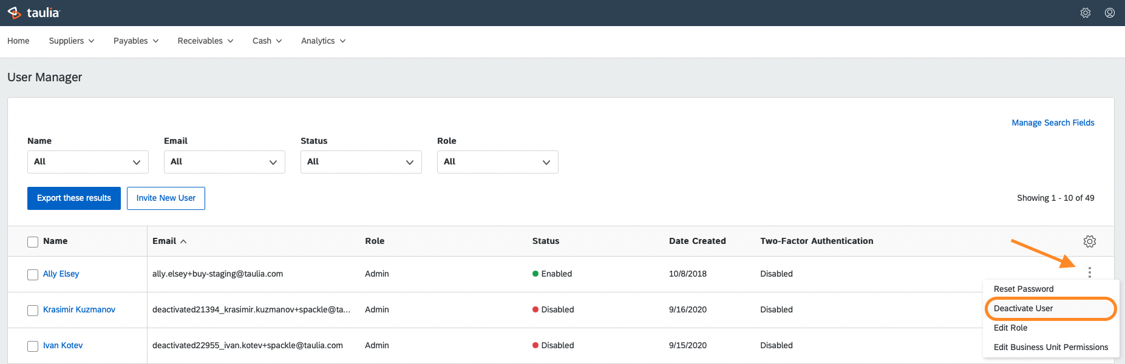Open the Email filter dropdown
The width and height of the screenshot is (1125, 364).
225,162
